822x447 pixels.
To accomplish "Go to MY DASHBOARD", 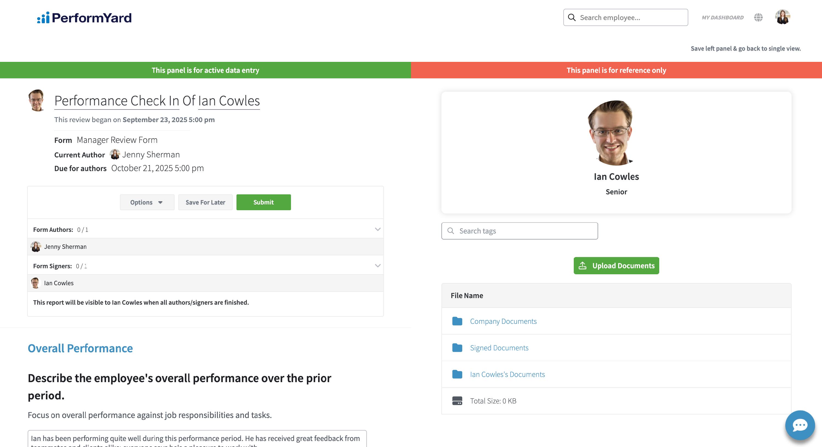I will pyautogui.click(x=723, y=18).
